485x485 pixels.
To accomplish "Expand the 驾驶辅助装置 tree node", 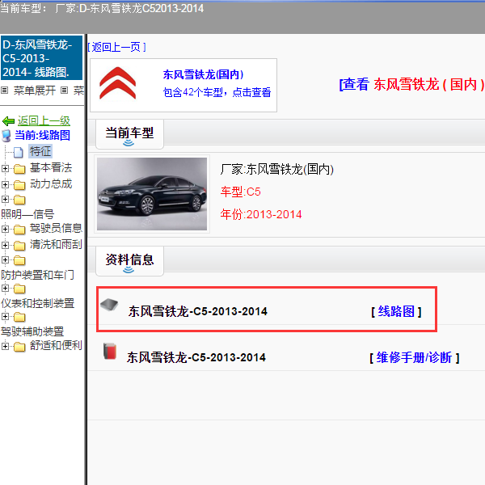I will [x=5, y=316].
